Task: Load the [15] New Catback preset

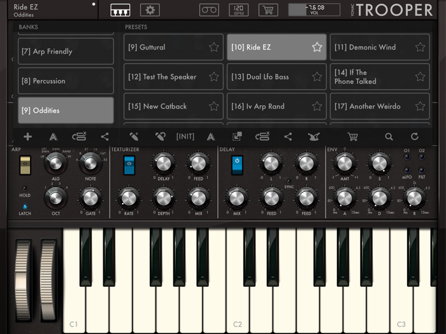Action: tap(173, 106)
